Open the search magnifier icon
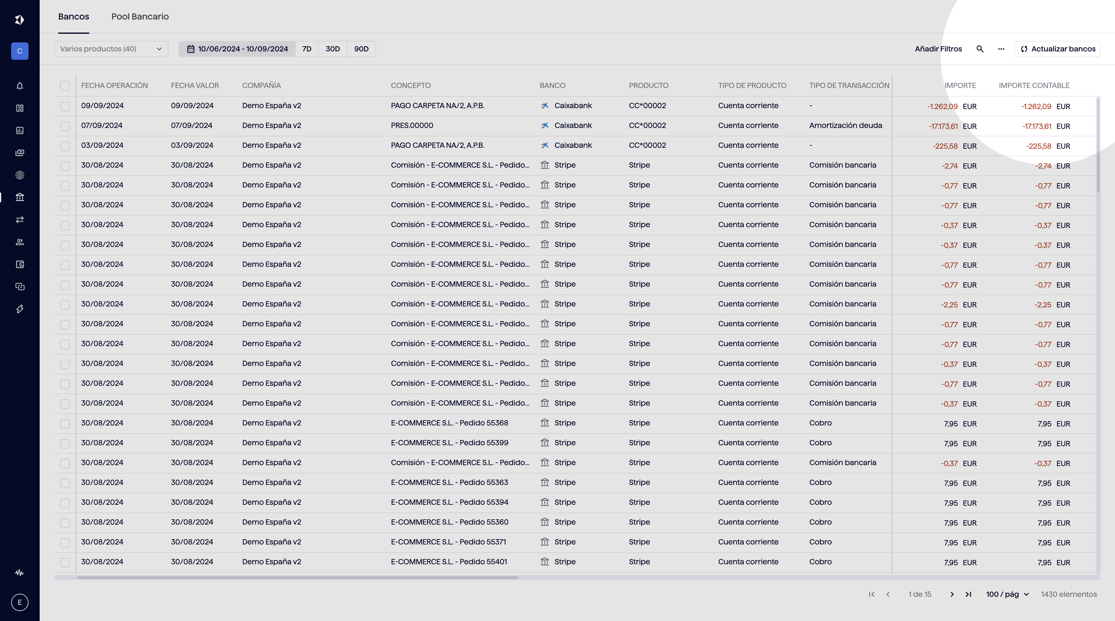This screenshot has height=621, width=1115. (980, 49)
